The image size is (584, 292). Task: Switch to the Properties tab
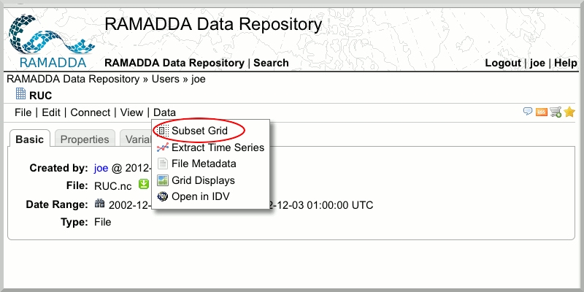[x=84, y=139]
